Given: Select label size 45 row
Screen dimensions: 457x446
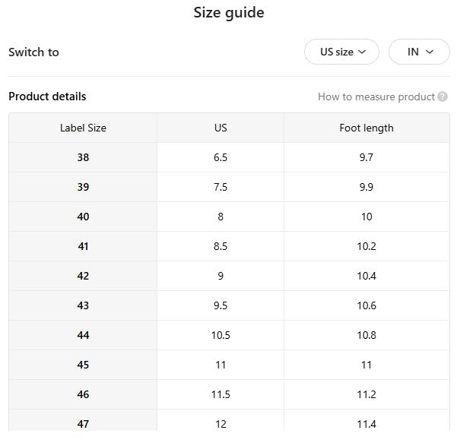Looking at the screenshot, I should point(83,365).
